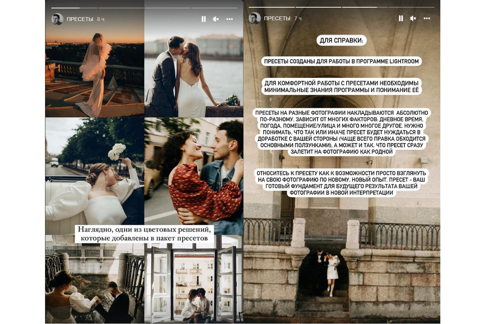Viewport: 486px width, 324px height.
Task: Open three-dots menu on left story
Action: [229, 19]
